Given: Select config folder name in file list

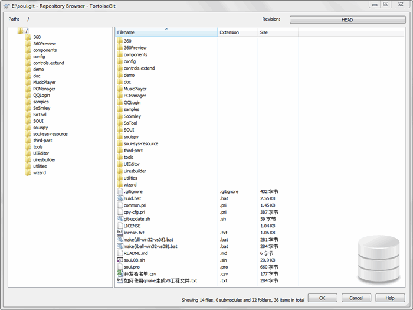Looking at the screenshot, I should click(x=130, y=61).
